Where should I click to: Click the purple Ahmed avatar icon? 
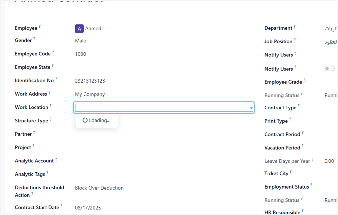click(x=79, y=29)
